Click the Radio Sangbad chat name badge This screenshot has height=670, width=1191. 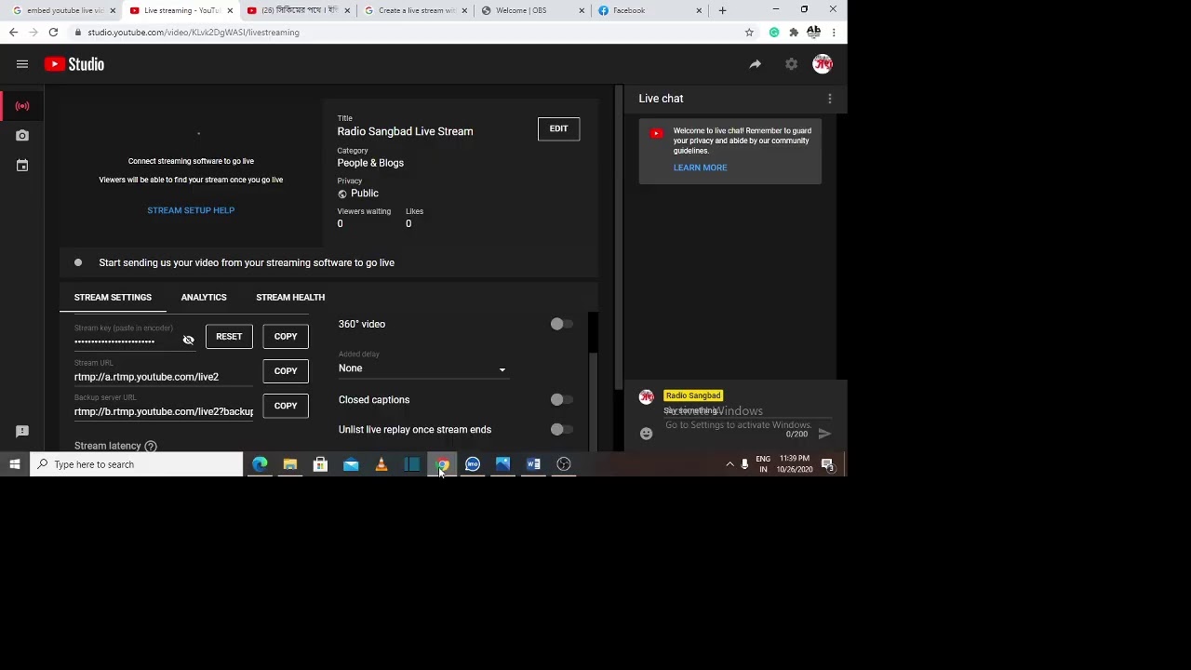click(x=693, y=396)
